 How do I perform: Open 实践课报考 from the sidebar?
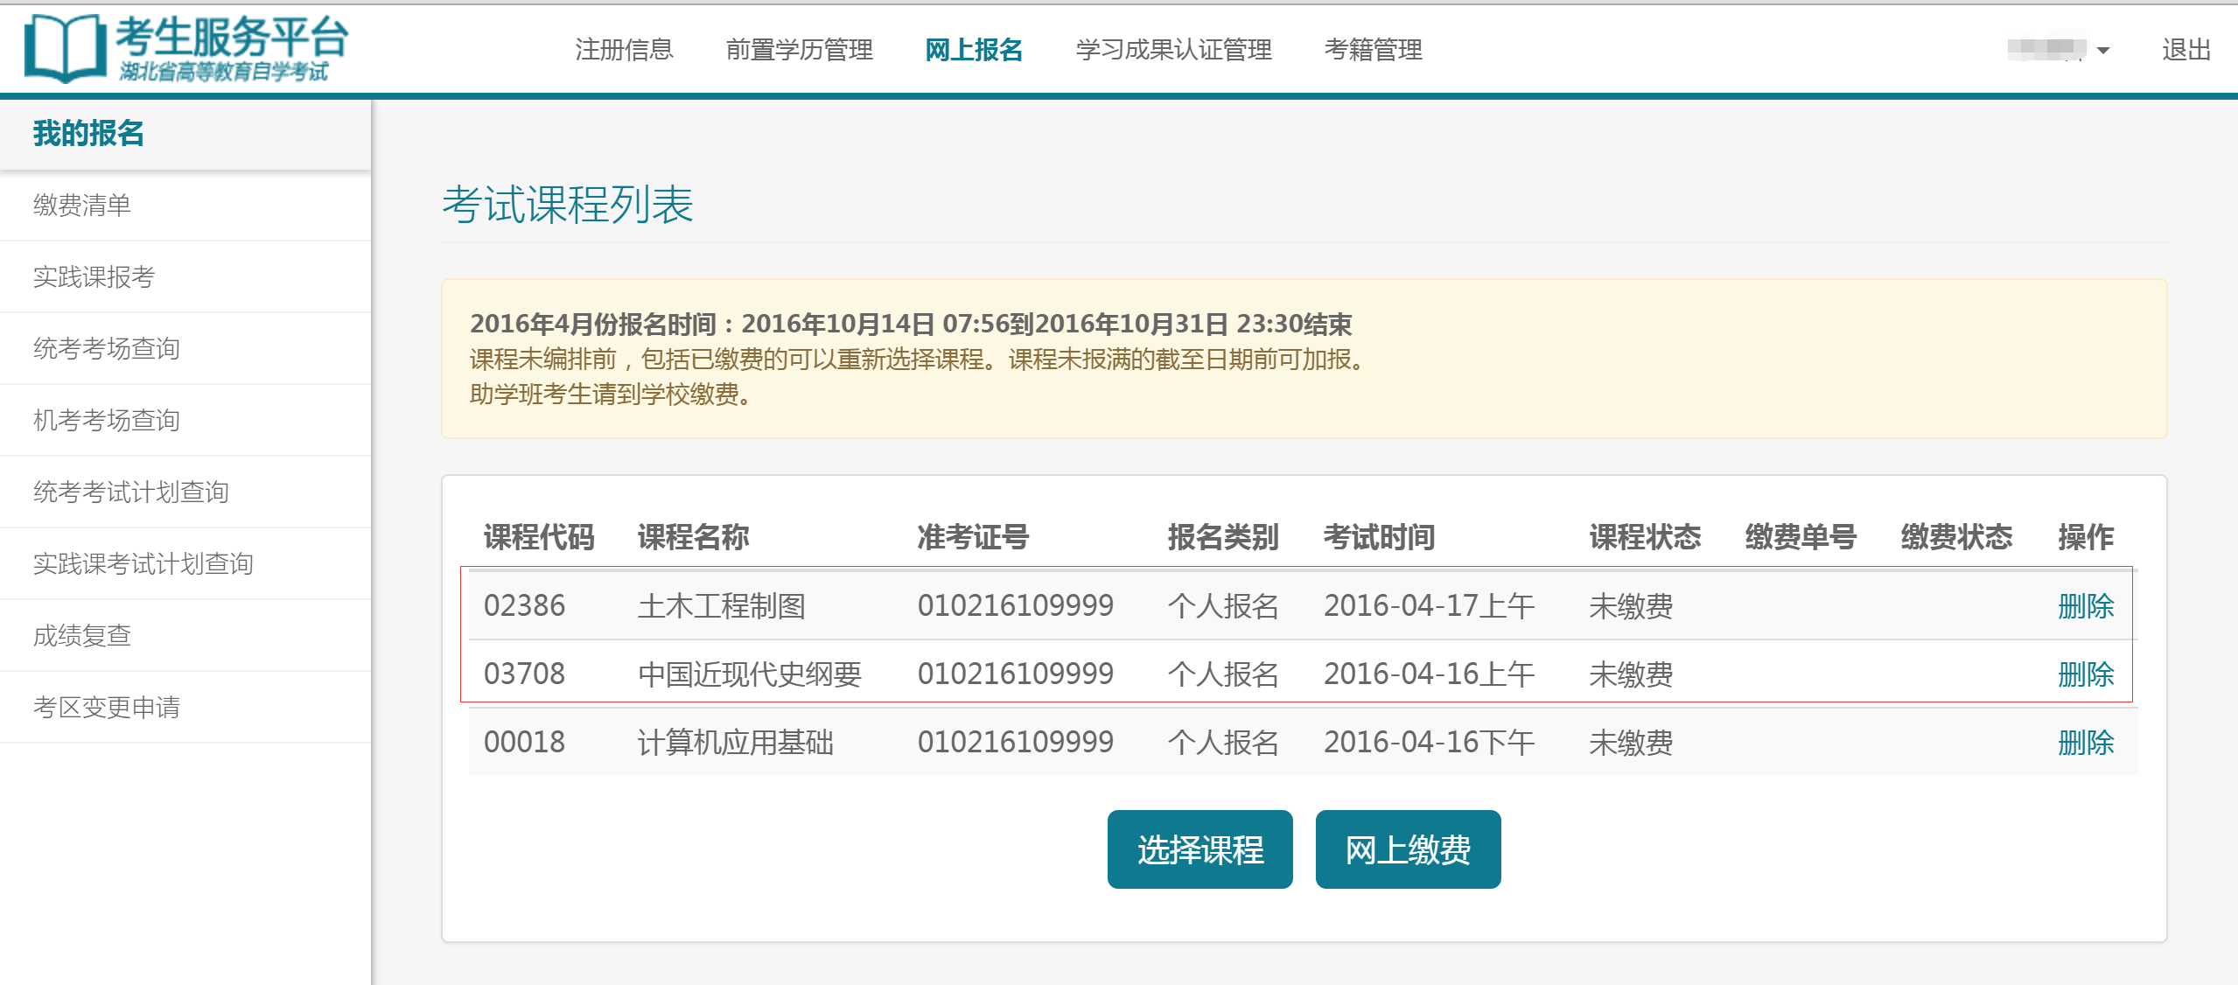[x=94, y=277]
